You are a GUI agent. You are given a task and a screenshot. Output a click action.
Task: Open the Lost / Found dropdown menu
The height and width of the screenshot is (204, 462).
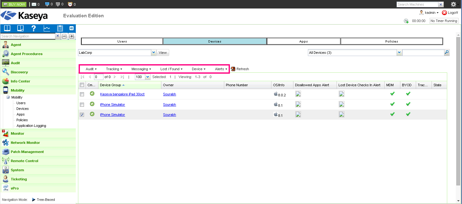point(171,69)
